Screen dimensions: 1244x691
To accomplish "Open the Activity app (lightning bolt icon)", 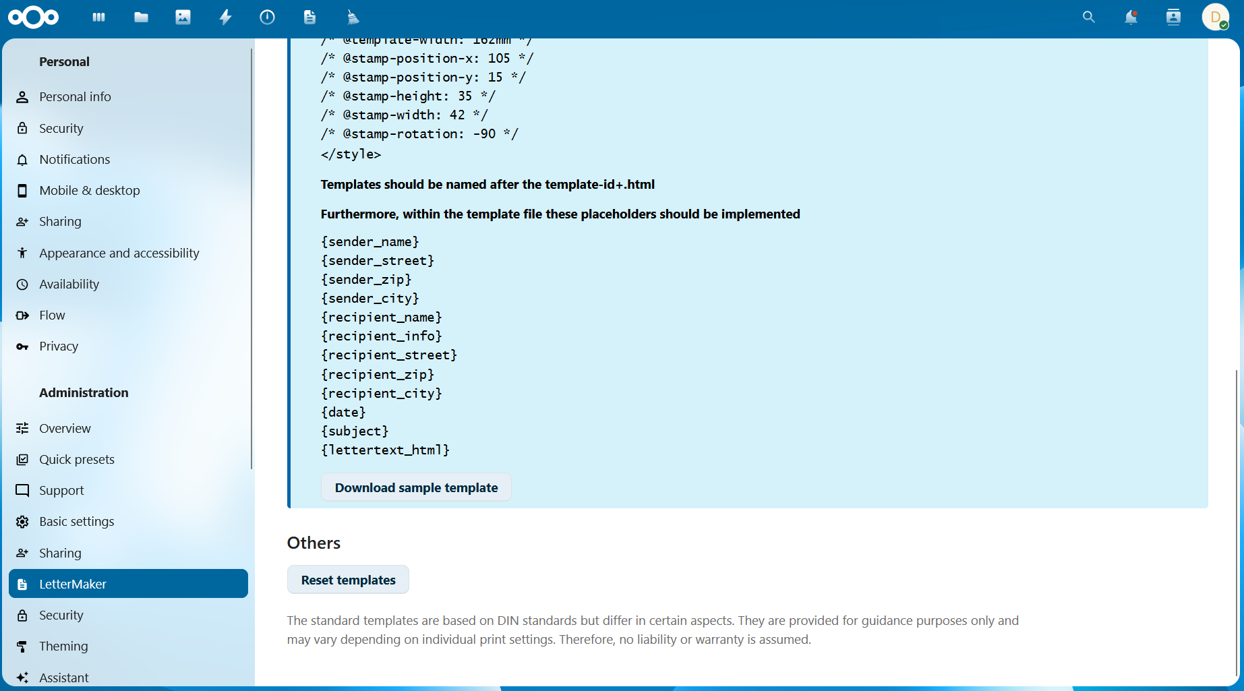I will pos(225,17).
